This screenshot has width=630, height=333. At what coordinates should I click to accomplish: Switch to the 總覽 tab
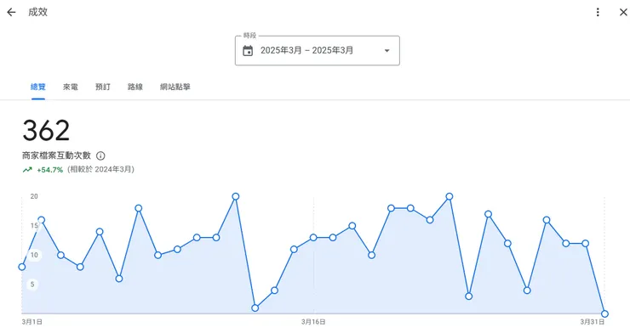(x=38, y=87)
